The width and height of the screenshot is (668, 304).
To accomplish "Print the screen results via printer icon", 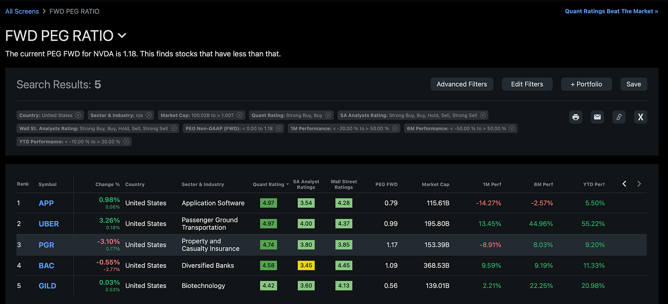I will tap(576, 117).
